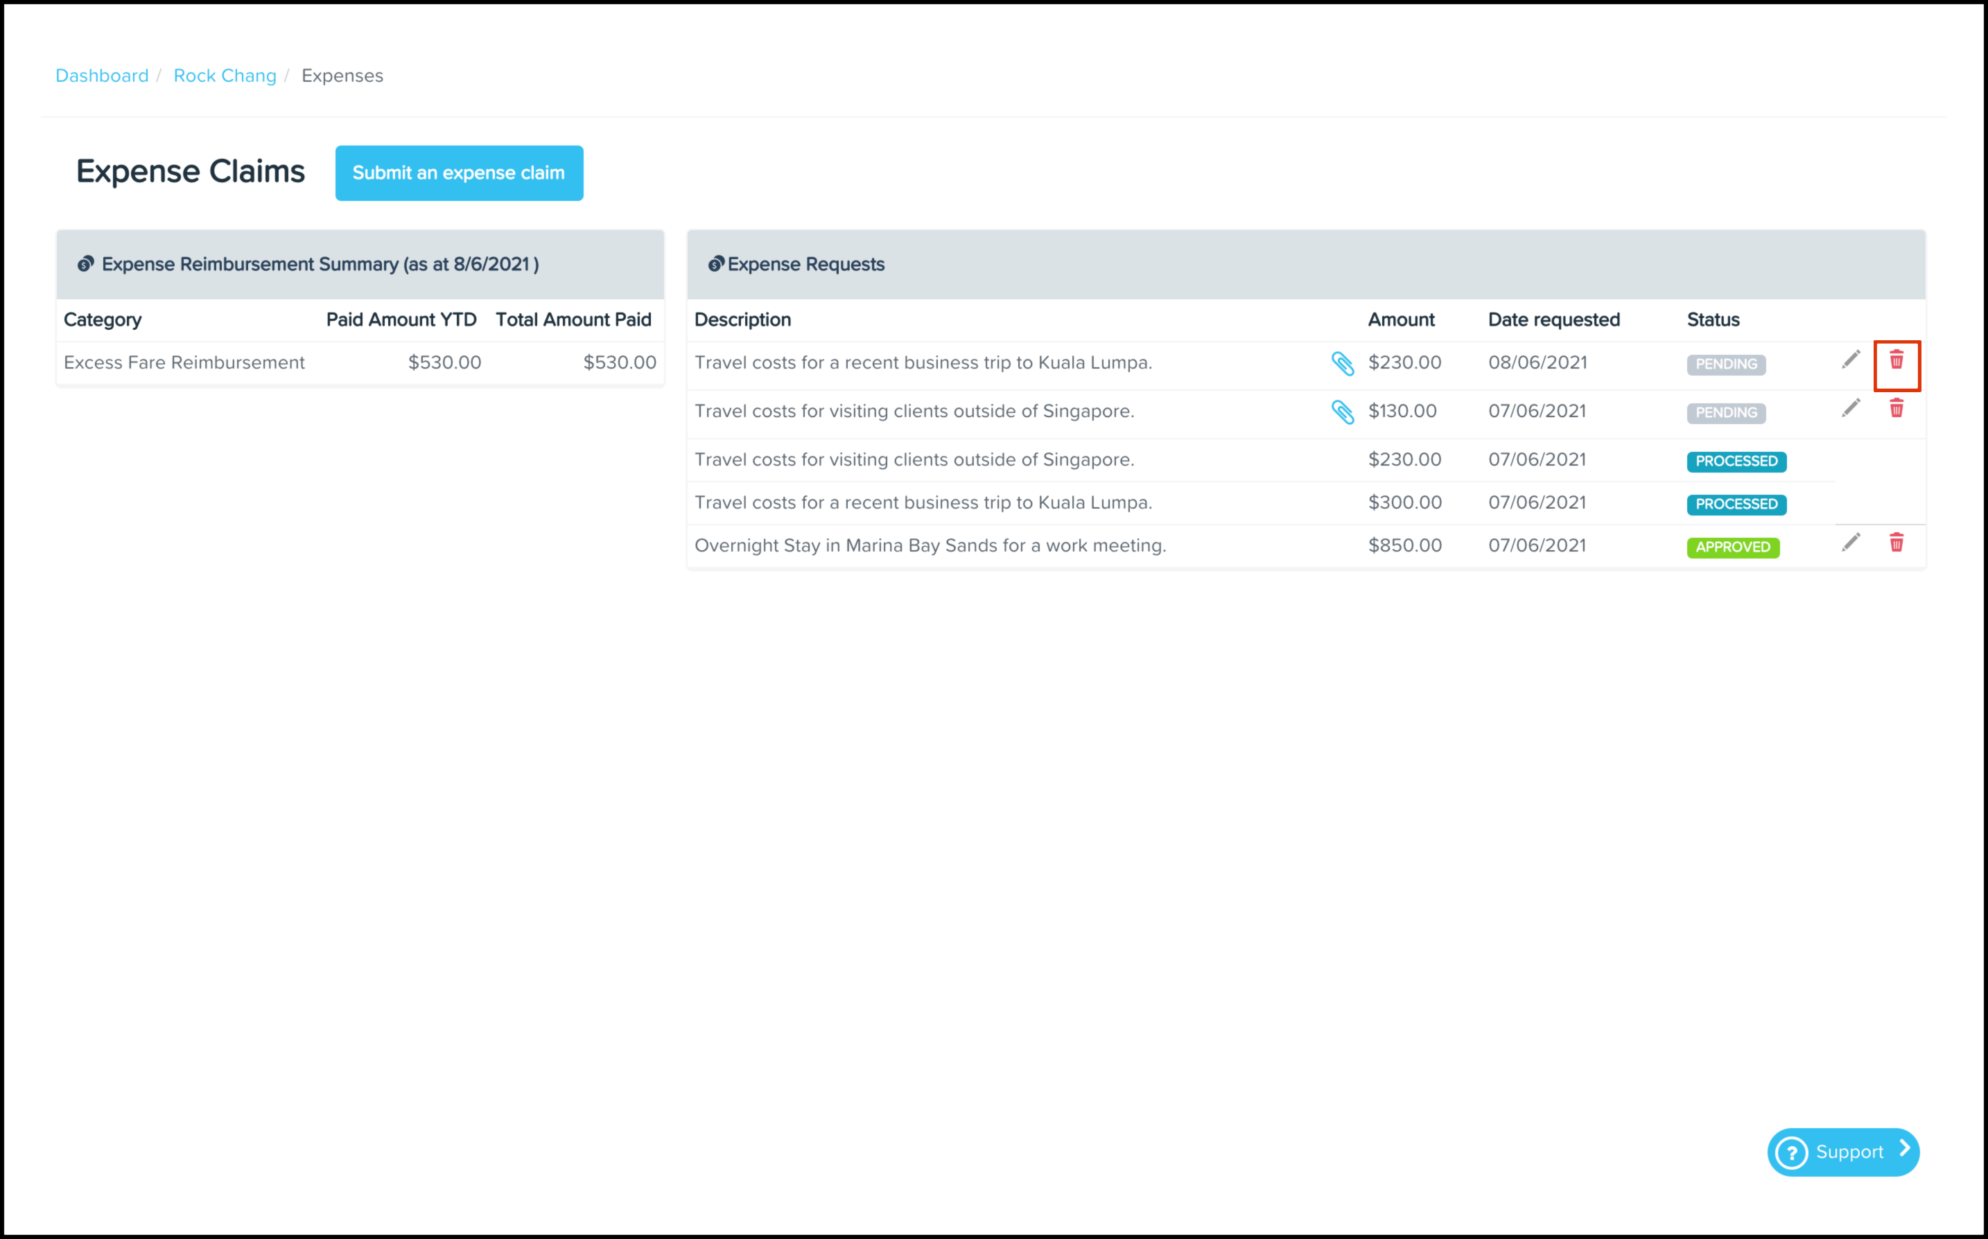Go to Dashboard breadcrumb link

pyautogui.click(x=102, y=76)
